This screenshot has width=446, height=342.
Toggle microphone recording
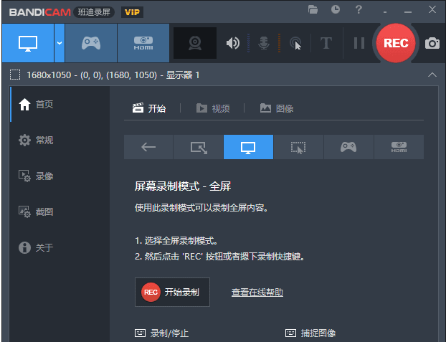click(x=264, y=43)
